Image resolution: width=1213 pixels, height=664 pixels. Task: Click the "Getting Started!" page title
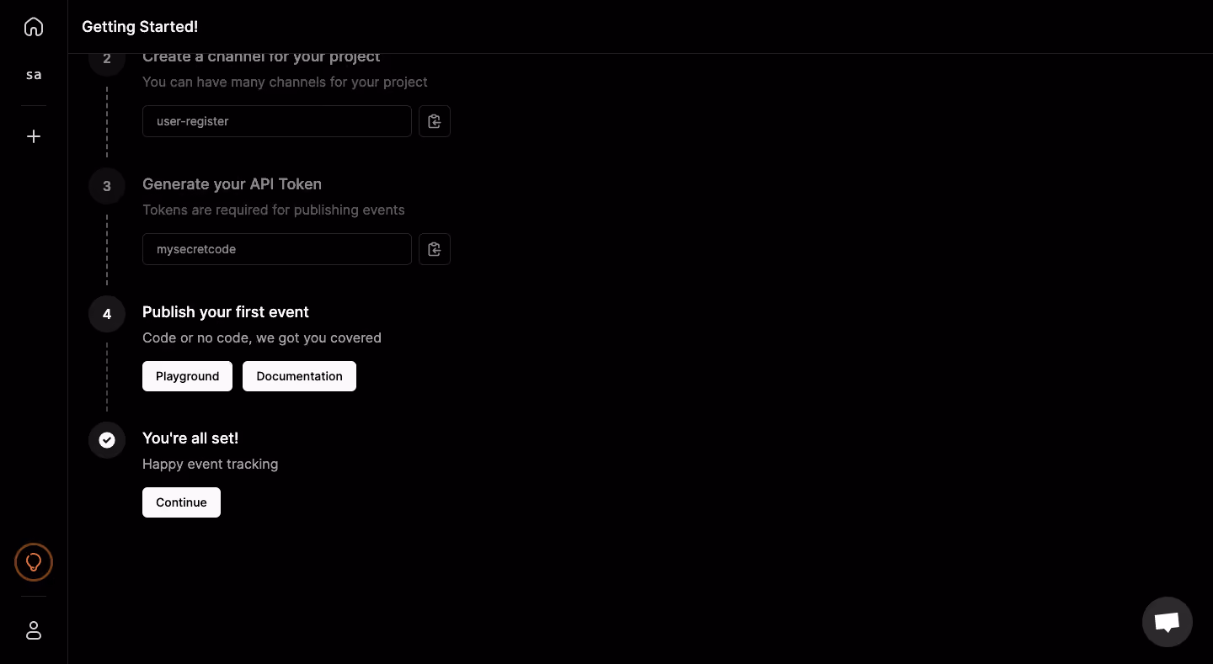140,27
